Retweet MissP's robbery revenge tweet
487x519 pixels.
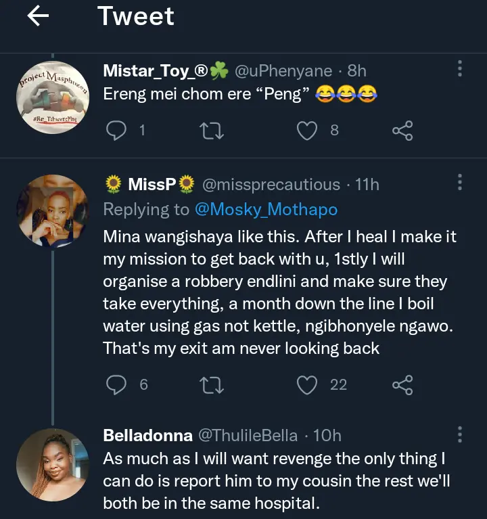tap(212, 385)
